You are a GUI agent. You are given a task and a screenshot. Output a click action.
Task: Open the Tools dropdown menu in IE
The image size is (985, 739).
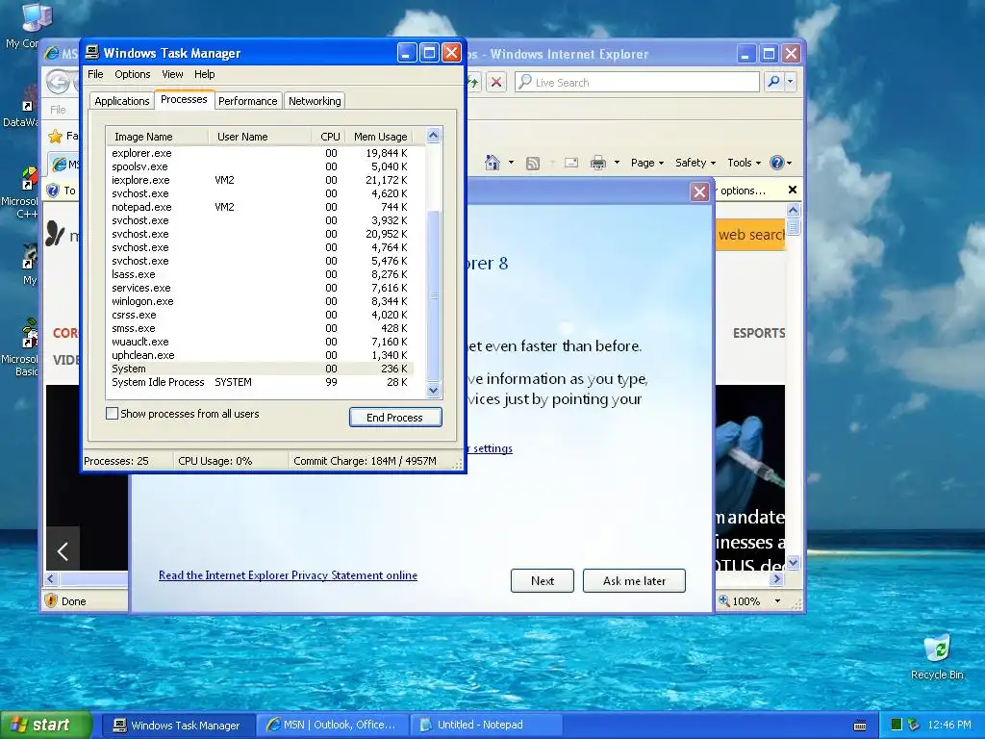pyautogui.click(x=744, y=163)
